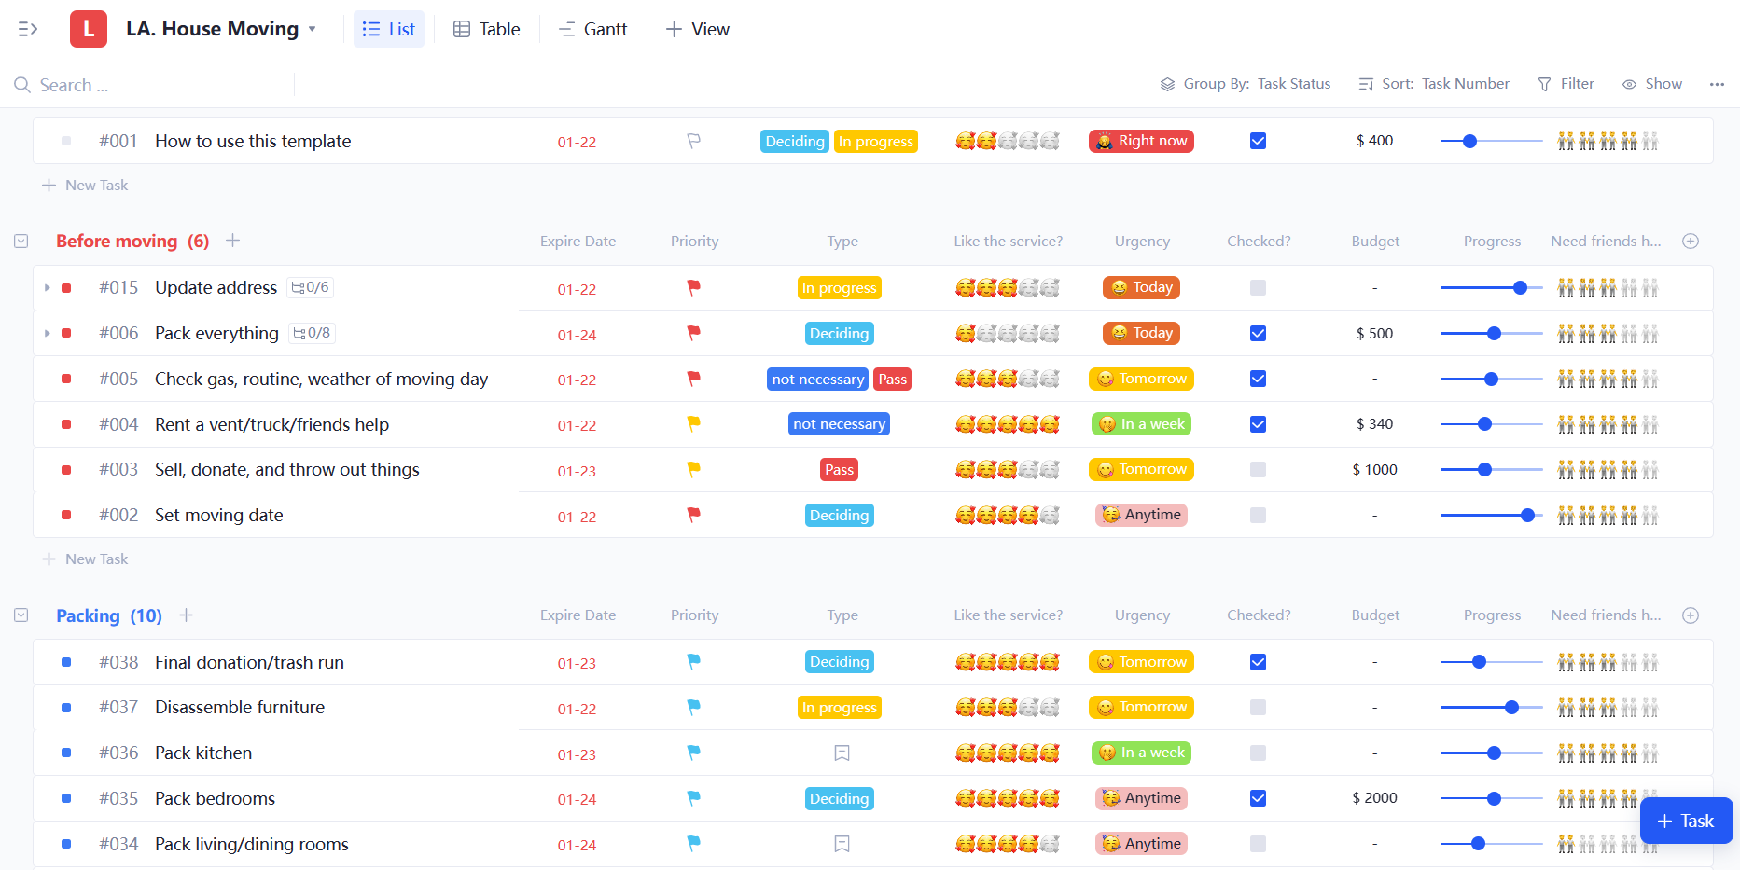Switch to the Table view

[x=486, y=29]
